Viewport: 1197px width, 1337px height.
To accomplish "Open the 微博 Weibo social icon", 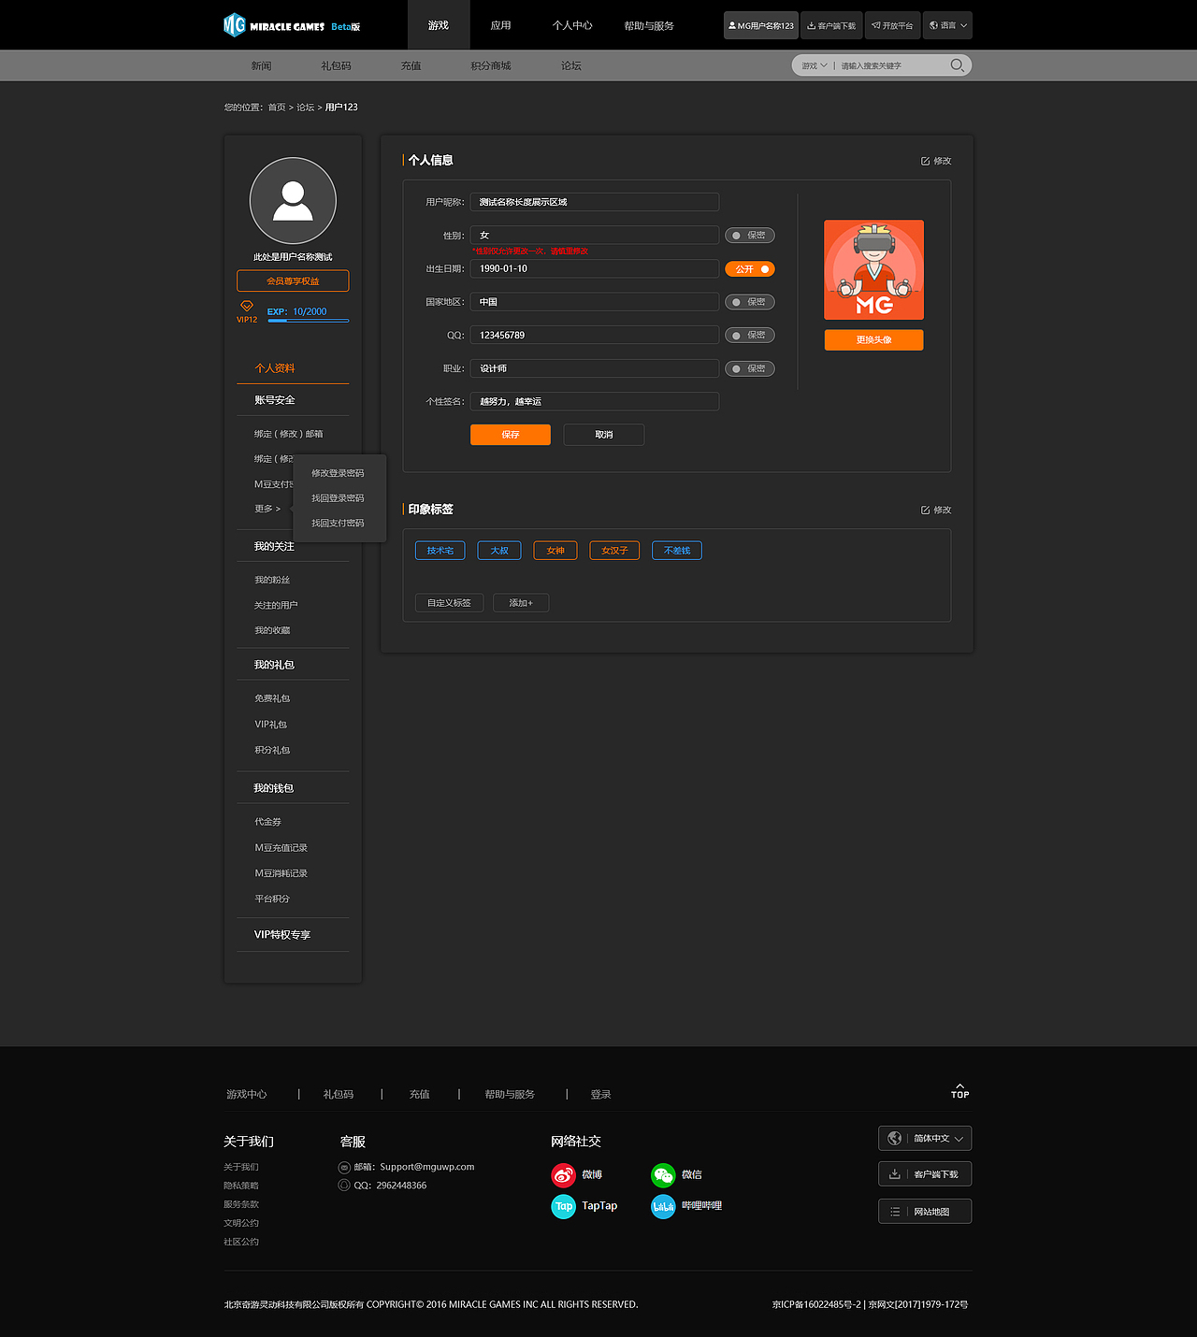I will pos(563,1174).
